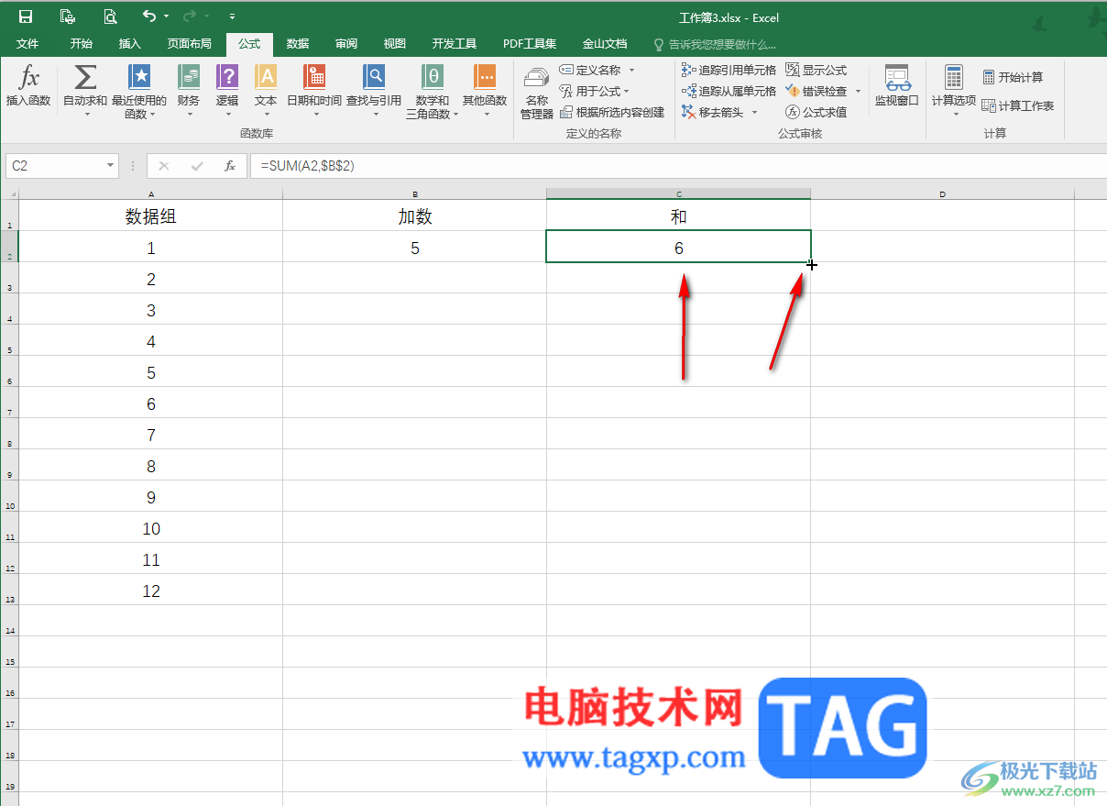Open the File (文件) tab

(27, 43)
